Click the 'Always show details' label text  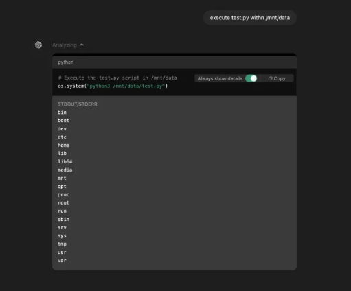tap(220, 78)
